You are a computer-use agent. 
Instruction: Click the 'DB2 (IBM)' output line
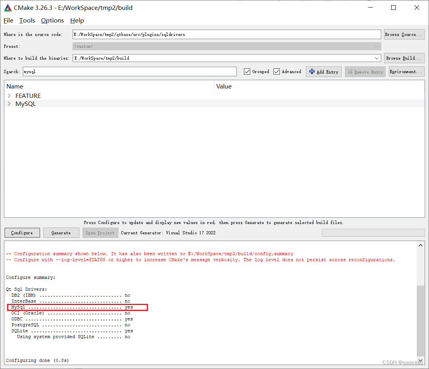click(x=71, y=295)
